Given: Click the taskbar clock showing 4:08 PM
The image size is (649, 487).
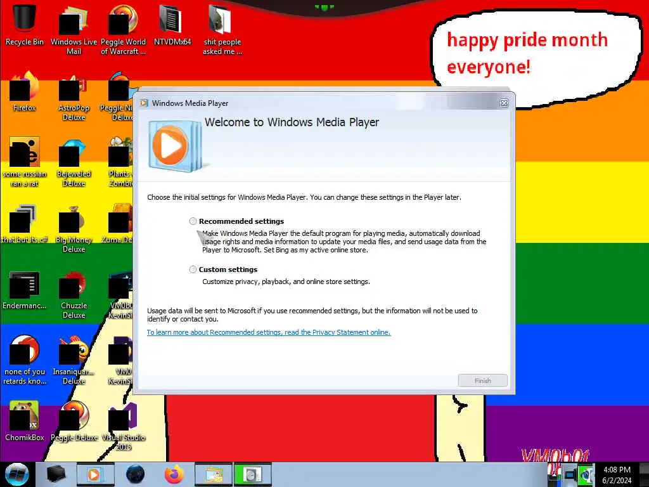Looking at the screenshot, I should click(617, 475).
